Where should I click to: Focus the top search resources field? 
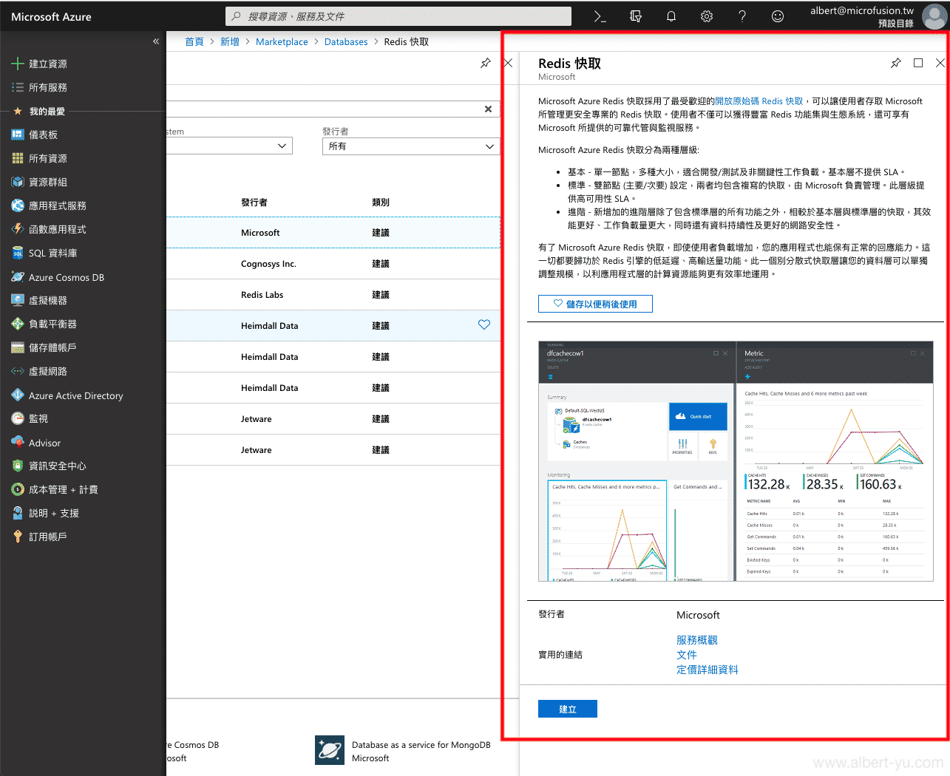click(398, 16)
